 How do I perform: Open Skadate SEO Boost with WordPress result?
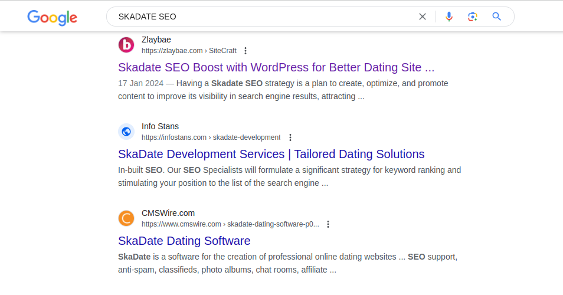pyautogui.click(x=276, y=67)
